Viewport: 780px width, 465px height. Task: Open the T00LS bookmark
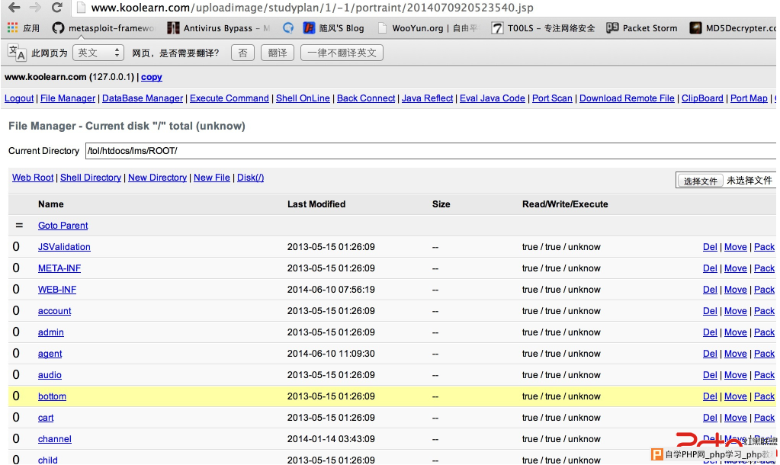543,28
